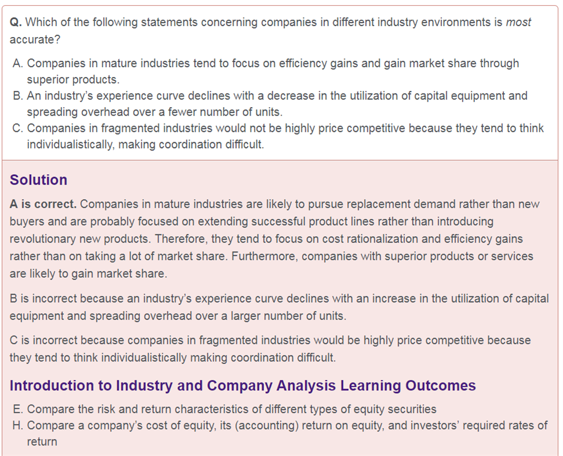Click the 'Solution' heading
563x456 pixels.
(38, 180)
